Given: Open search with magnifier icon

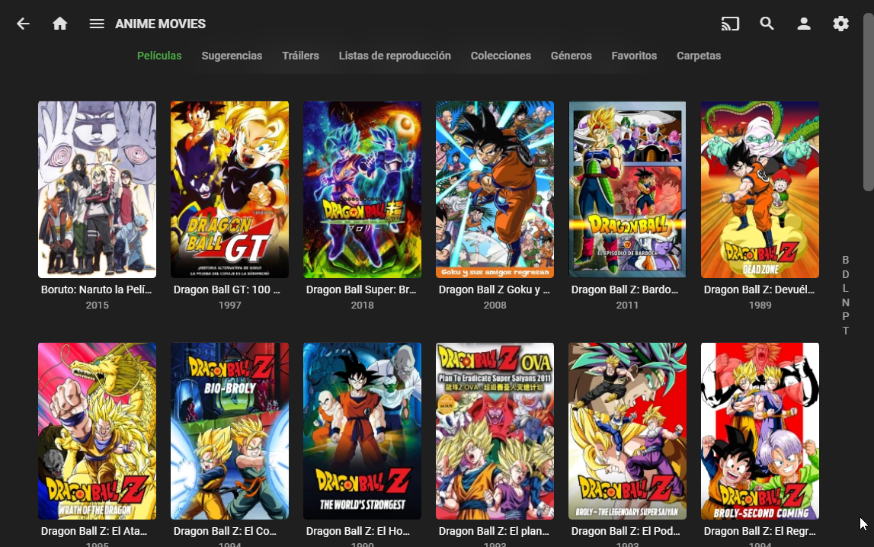Looking at the screenshot, I should pos(767,24).
